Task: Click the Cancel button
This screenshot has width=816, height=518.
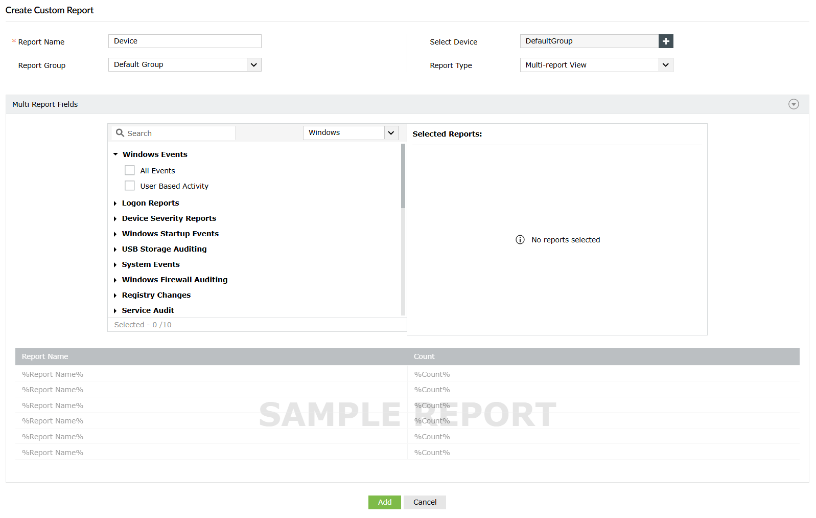Action: (x=425, y=502)
